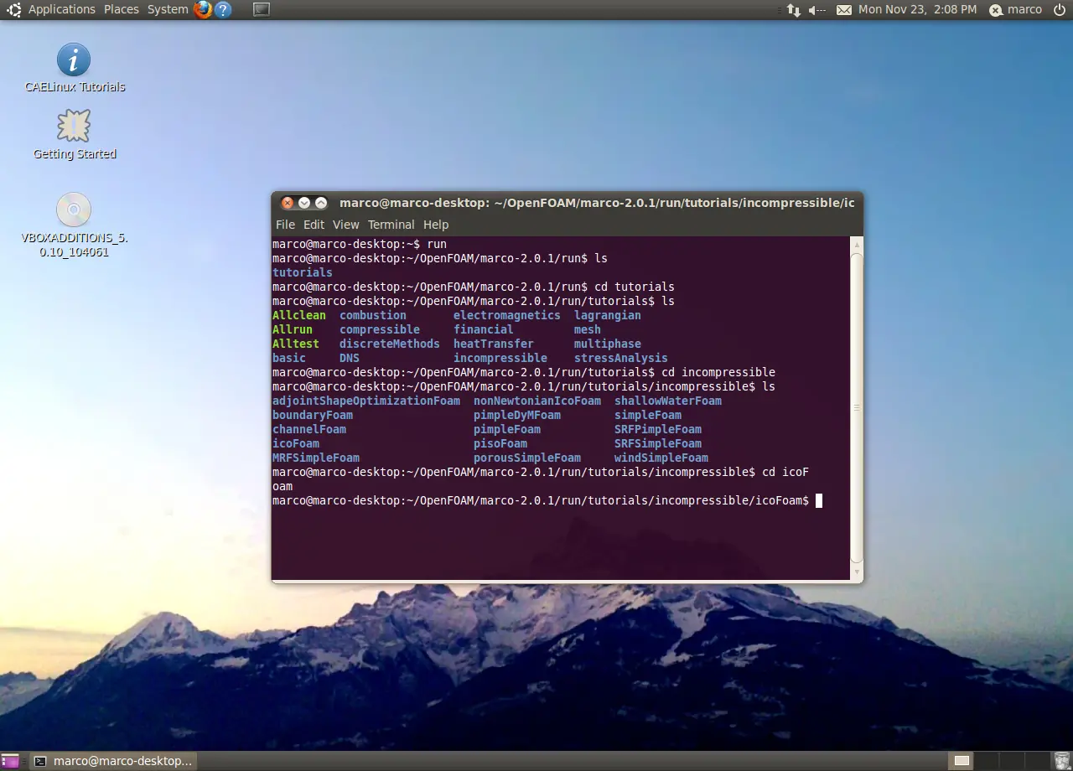Click the terminal scrollbar up arrow
Image resolution: width=1073 pixels, height=771 pixels.
pyautogui.click(x=856, y=244)
